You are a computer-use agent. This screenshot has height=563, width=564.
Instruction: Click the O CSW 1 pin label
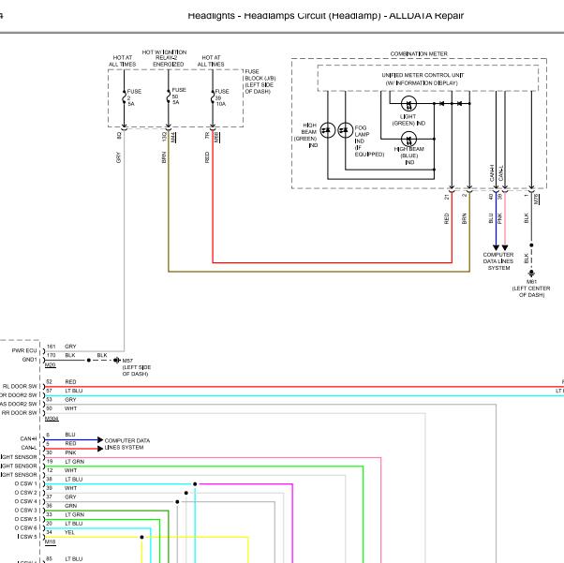tap(26, 483)
